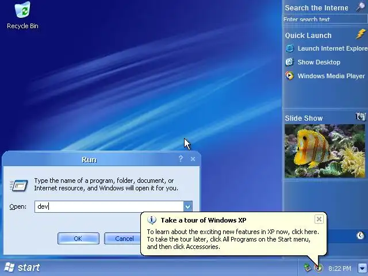The image size is (368, 276).
Task: Focus the 'Enter search text' sidebar box
Action: [325, 19]
